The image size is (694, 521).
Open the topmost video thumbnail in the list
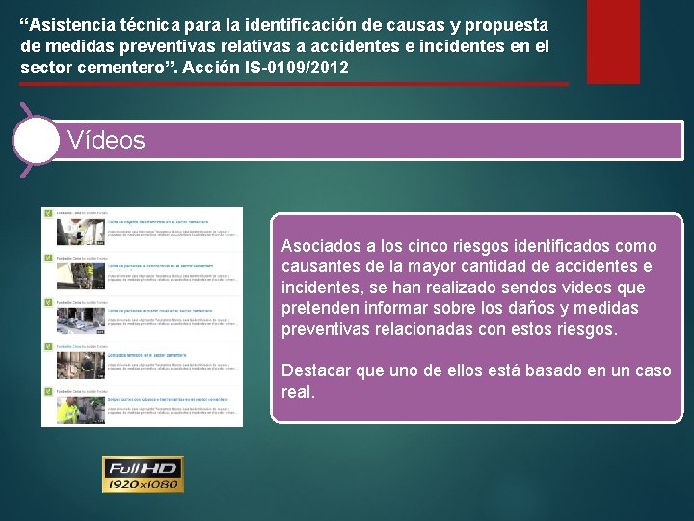pyautogui.click(x=81, y=232)
